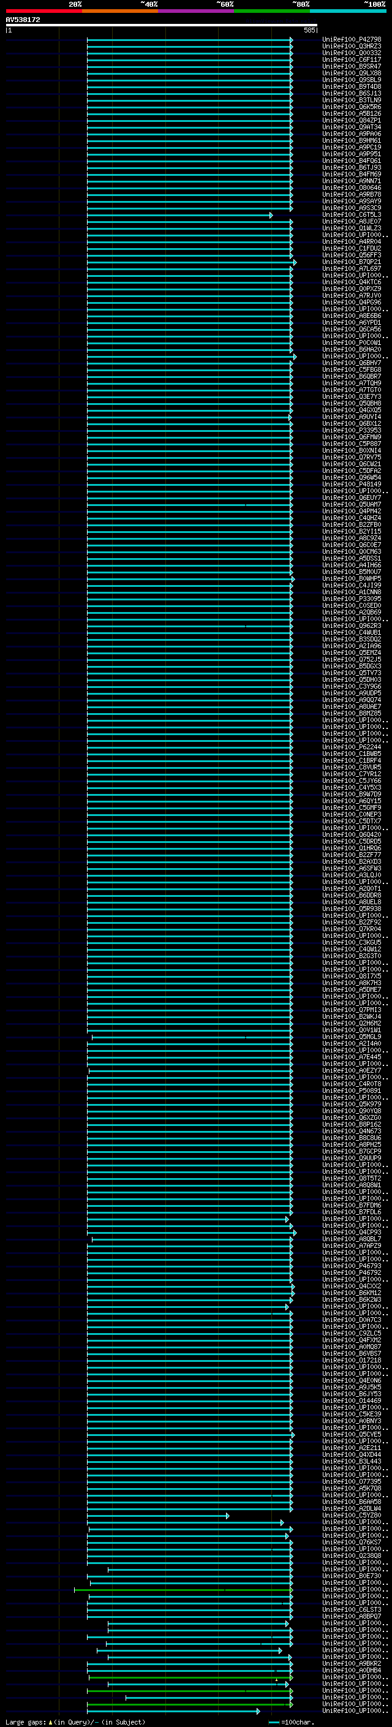Viewport: 392px width, 1727px height.
Task: Select the UniRef100_A5K7Q8 entry
Action: 352,1488
